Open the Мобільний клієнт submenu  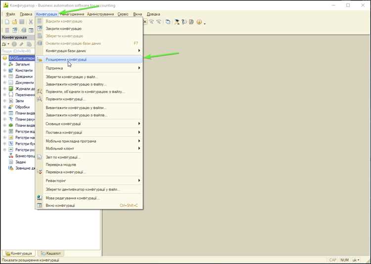point(89,149)
